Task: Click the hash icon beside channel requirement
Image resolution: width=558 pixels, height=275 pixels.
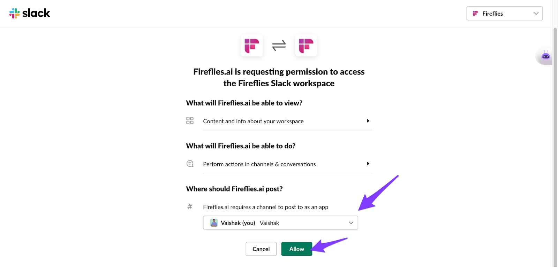Action: pyautogui.click(x=190, y=206)
